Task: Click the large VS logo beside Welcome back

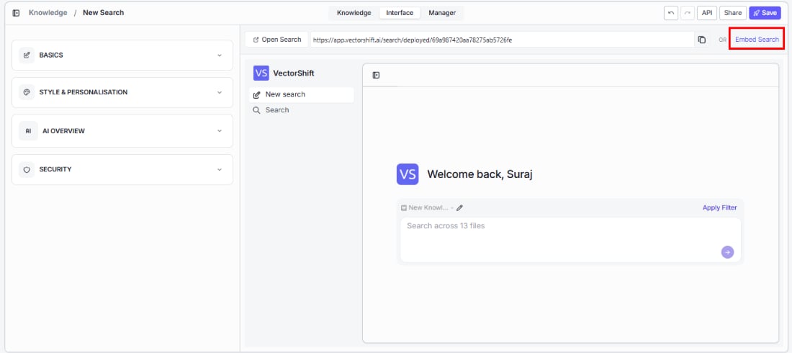Action: (408, 174)
